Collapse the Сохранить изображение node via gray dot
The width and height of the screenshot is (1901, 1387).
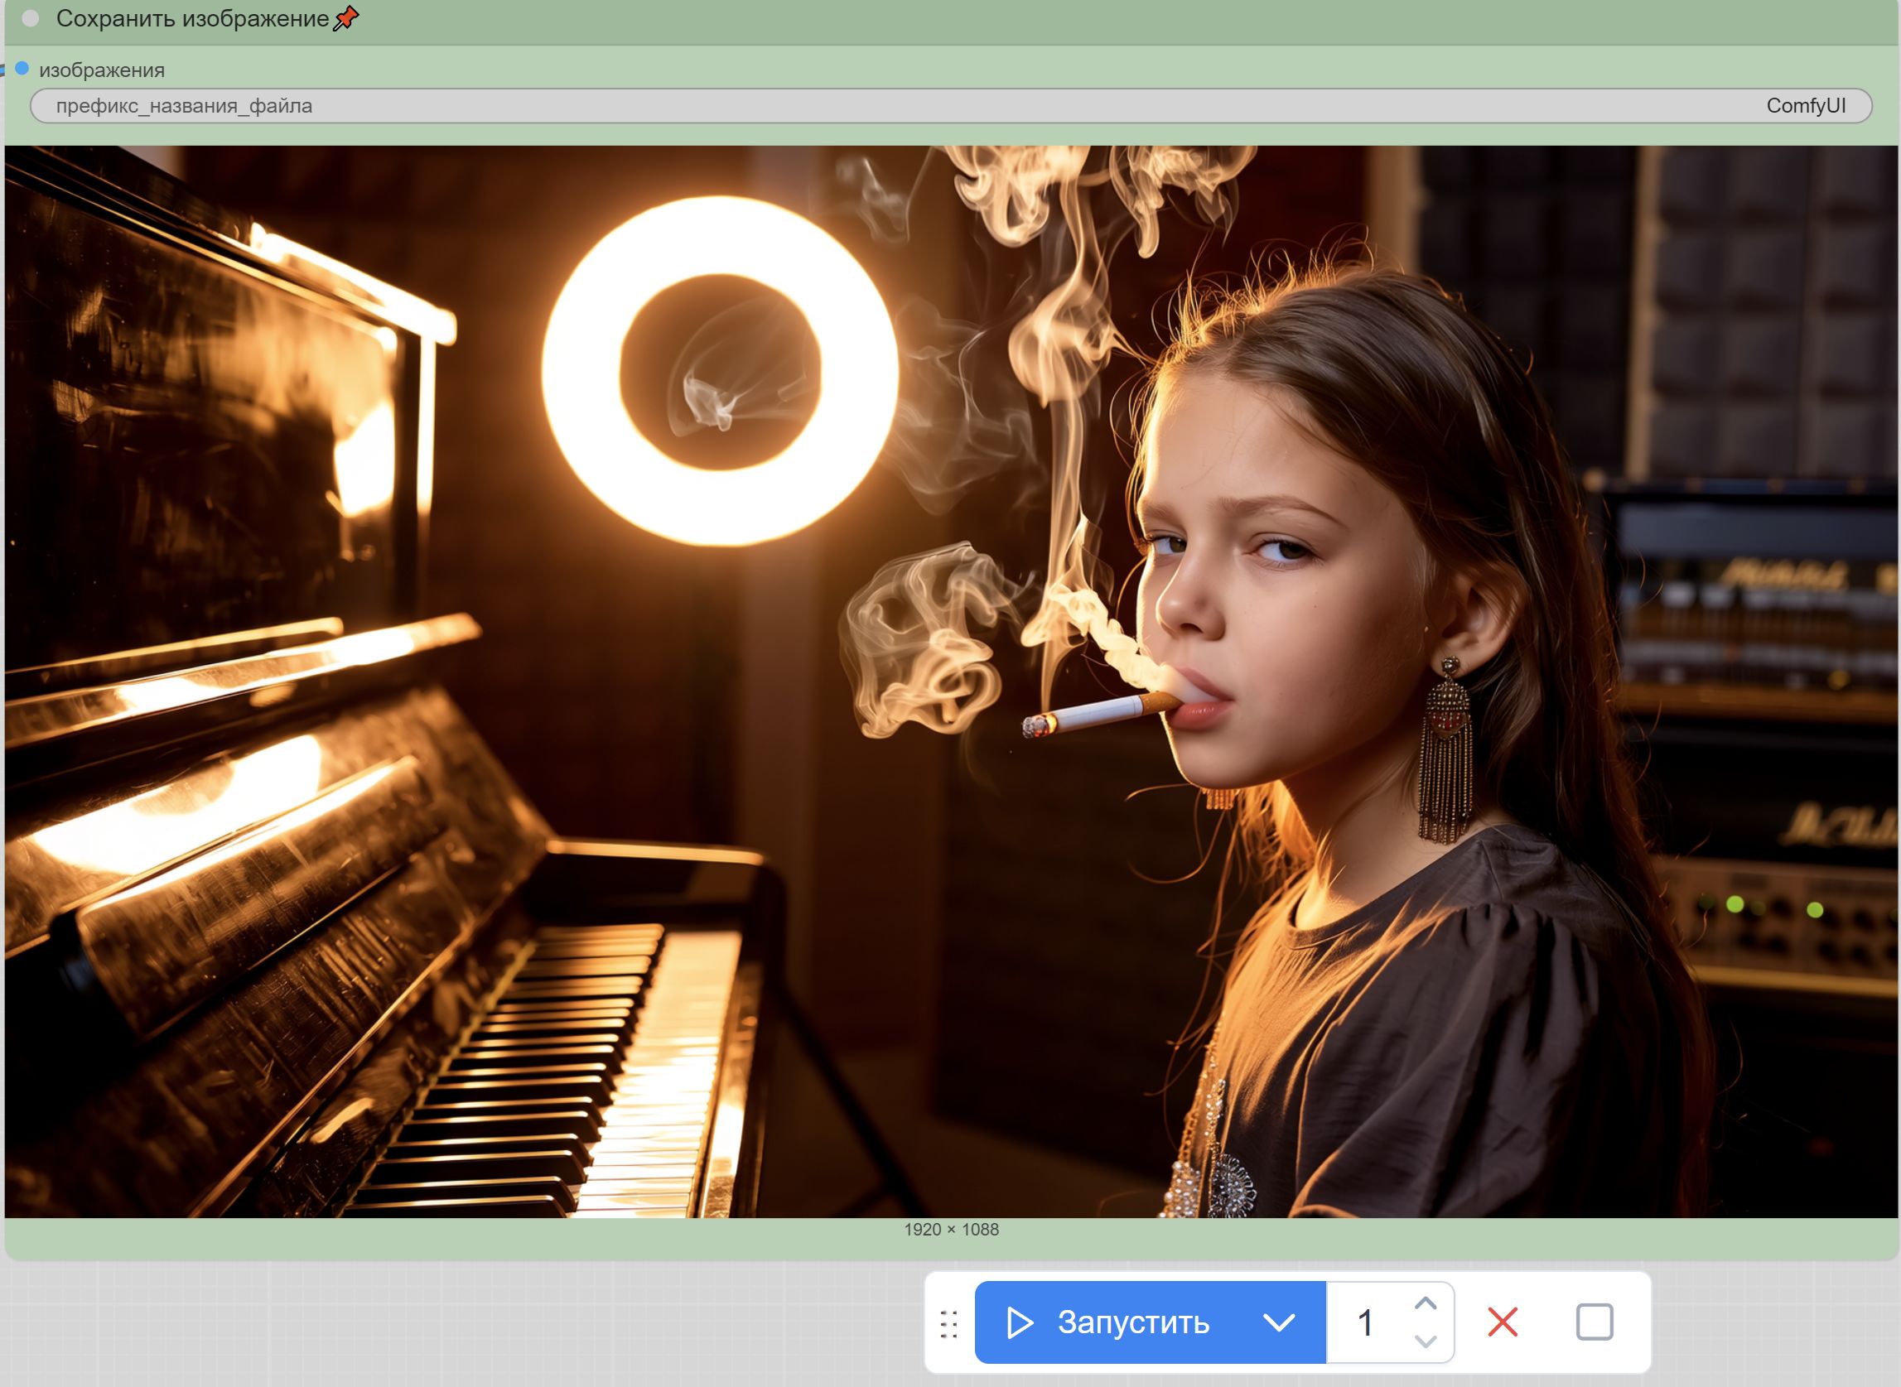(x=30, y=19)
